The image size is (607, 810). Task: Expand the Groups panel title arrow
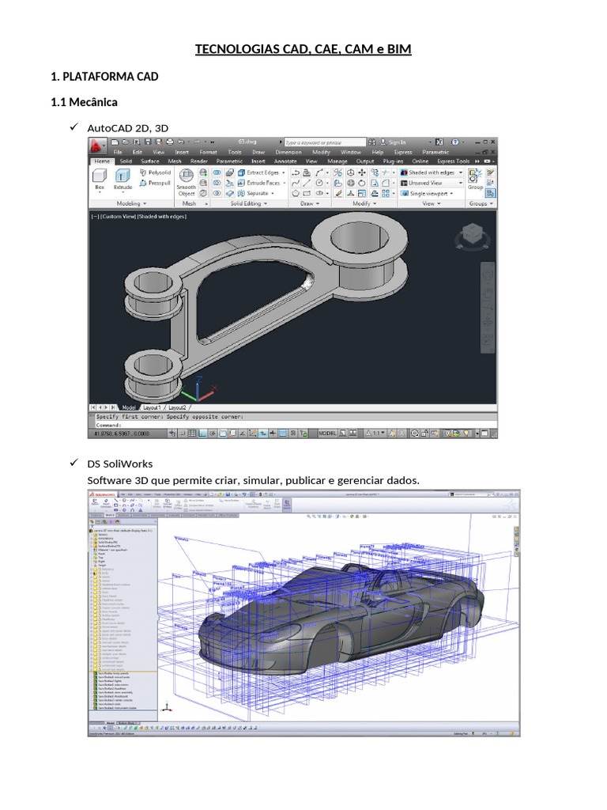492,203
